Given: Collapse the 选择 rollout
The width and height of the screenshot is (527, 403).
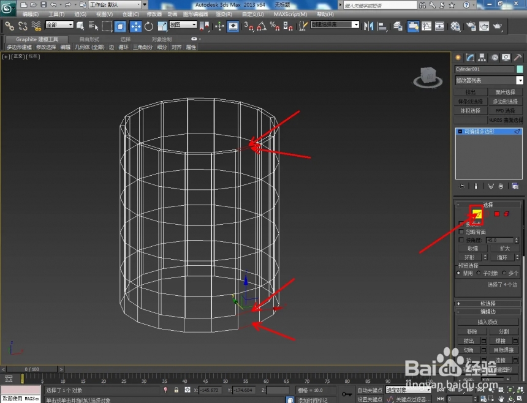Looking at the screenshot, I should click(x=488, y=205).
